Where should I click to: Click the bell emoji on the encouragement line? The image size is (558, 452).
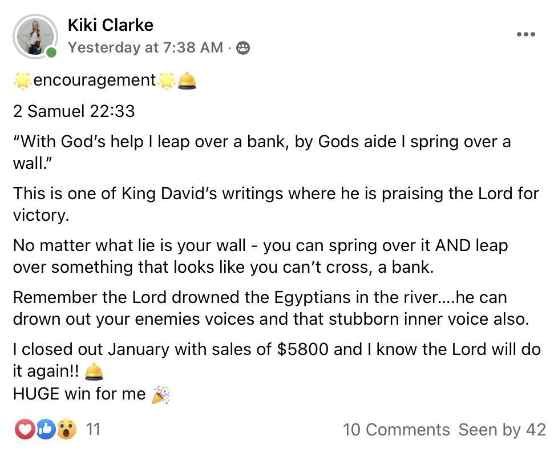[187, 81]
